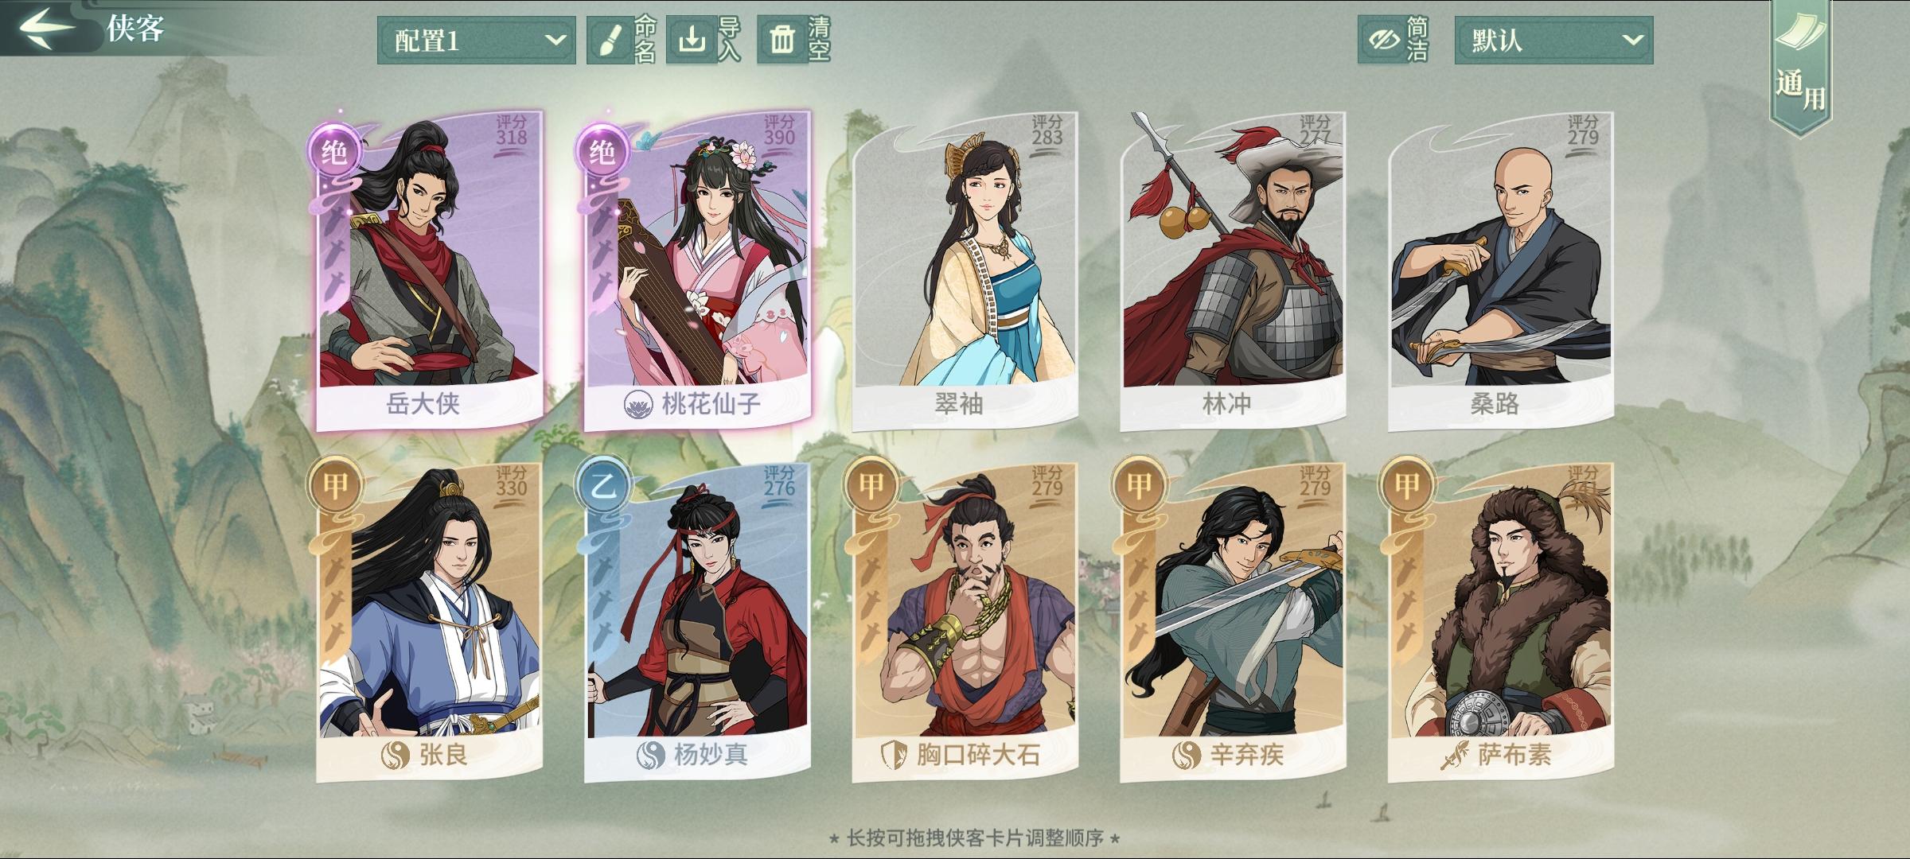Click the back arrow beside 侠客
This screenshot has height=859, width=1910.
coord(46,27)
